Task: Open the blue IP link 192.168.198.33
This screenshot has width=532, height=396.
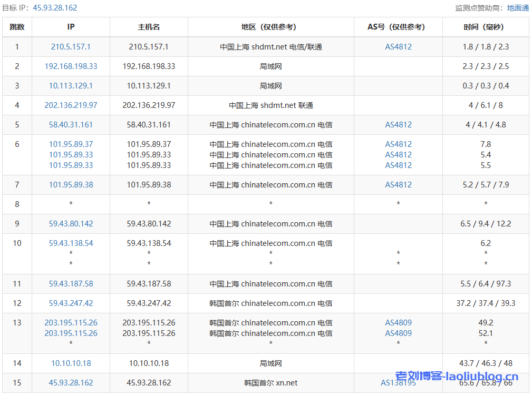Action: [x=71, y=66]
